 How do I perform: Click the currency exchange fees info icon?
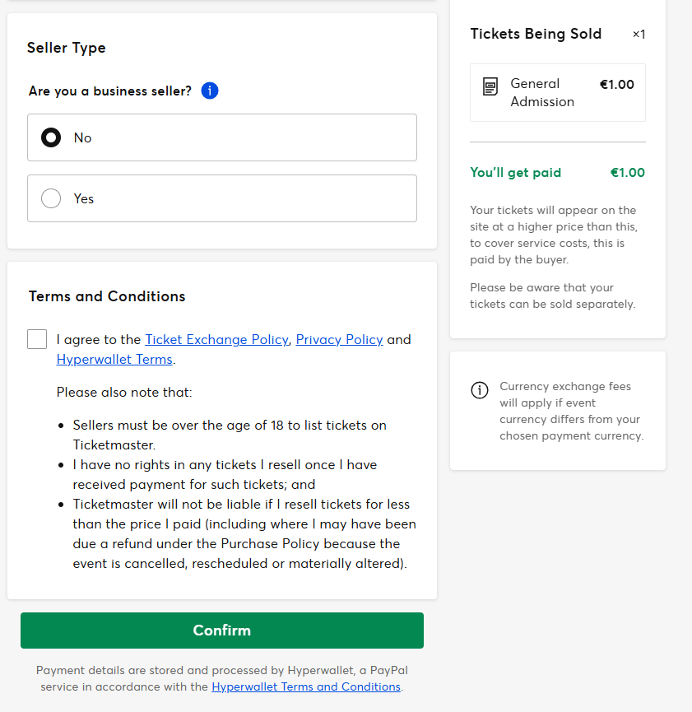tap(479, 390)
